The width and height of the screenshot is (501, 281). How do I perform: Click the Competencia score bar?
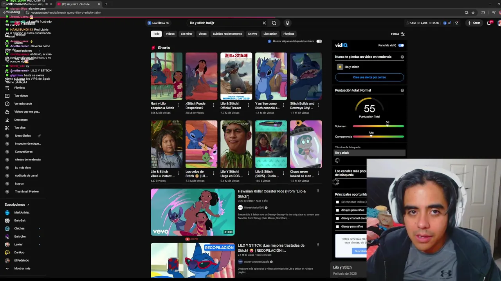tap(378, 137)
